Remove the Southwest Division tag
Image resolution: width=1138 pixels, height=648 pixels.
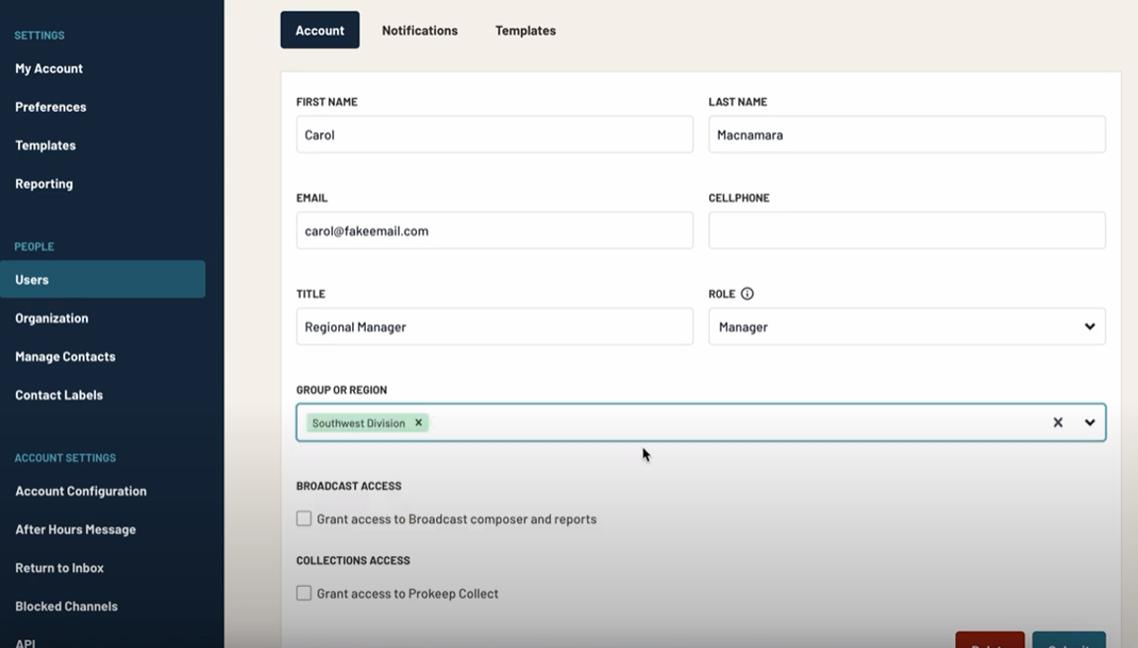(x=416, y=422)
